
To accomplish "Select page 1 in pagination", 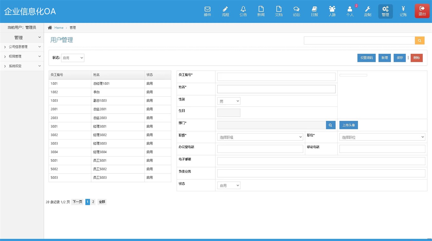I will pos(88,202).
